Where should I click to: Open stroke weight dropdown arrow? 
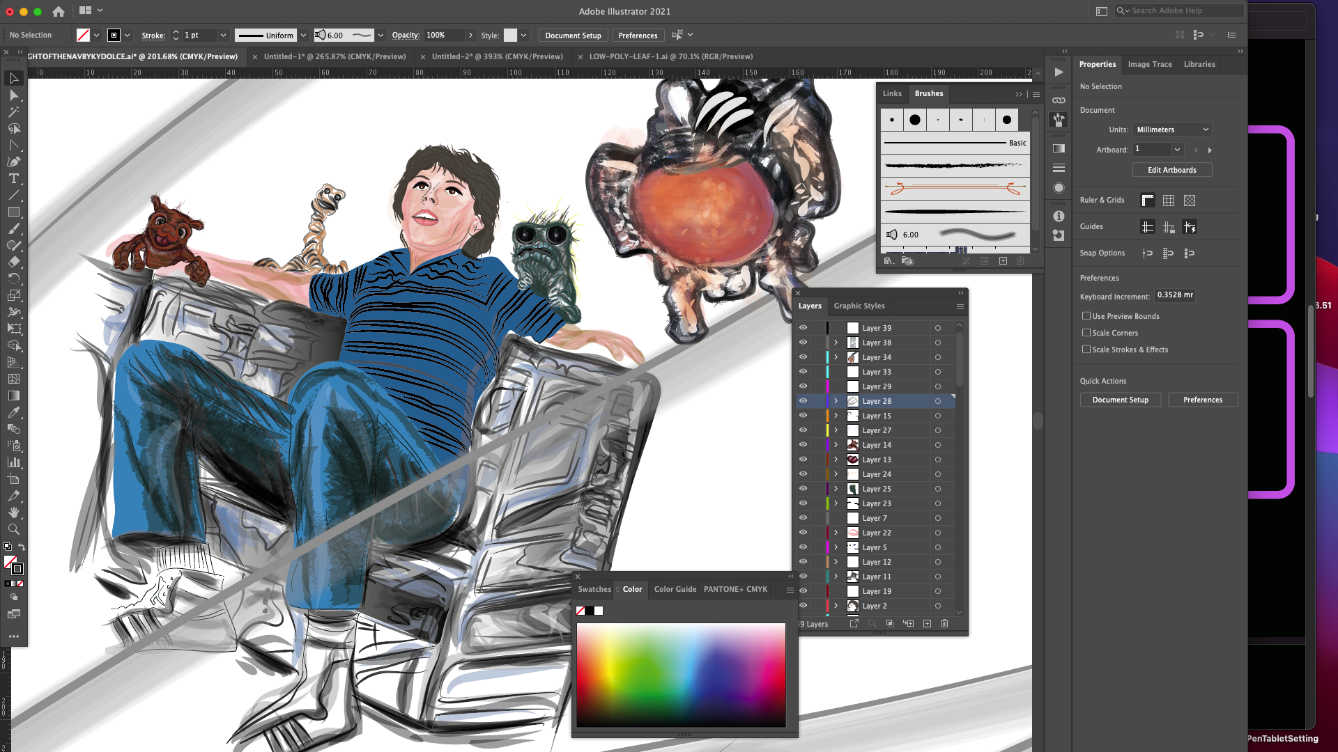click(223, 35)
